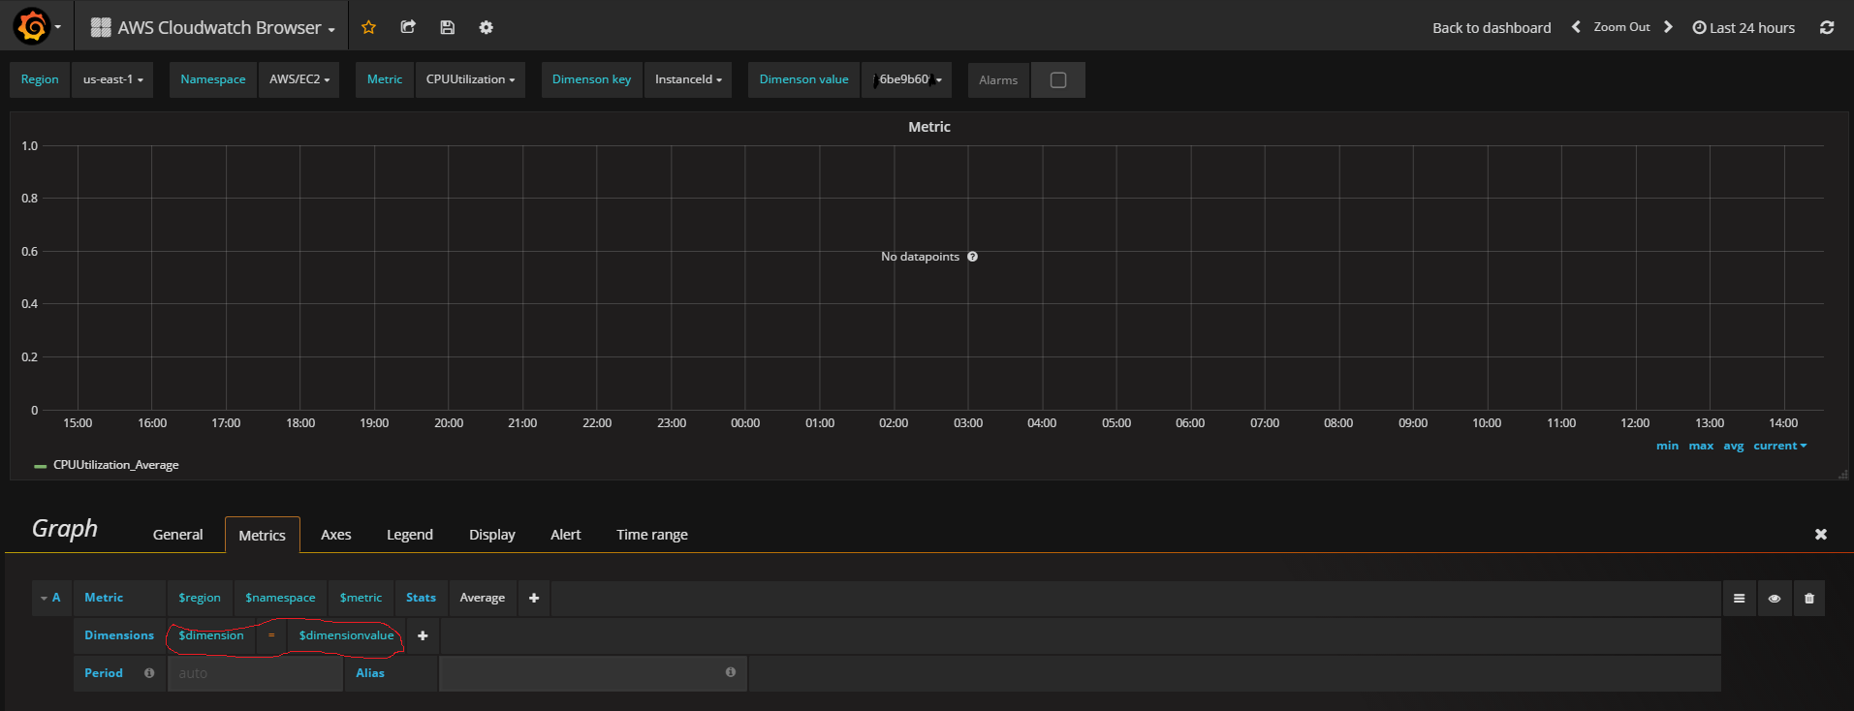The image size is (1854, 711).
Task: Edit the $namespace query segment
Action: click(x=280, y=598)
